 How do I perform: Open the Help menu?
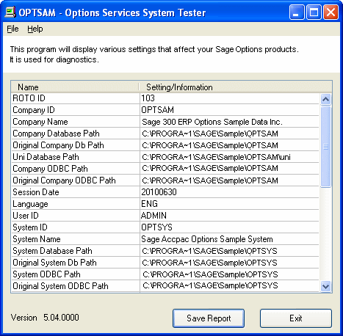(x=35, y=29)
